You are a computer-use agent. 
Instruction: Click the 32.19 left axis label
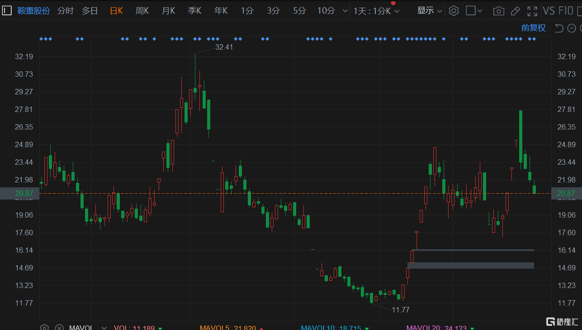(x=24, y=56)
